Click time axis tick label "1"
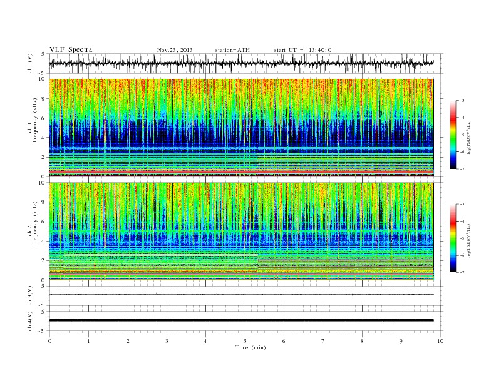The height and width of the screenshot is (383, 496). tap(88, 341)
